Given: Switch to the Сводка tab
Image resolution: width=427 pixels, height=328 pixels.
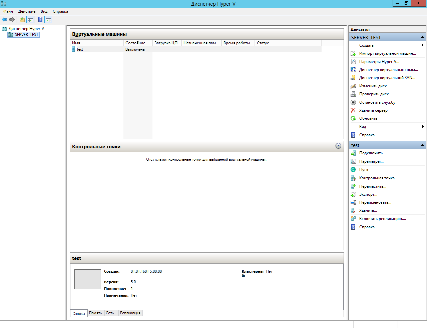Looking at the screenshot, I should [79, 313].
